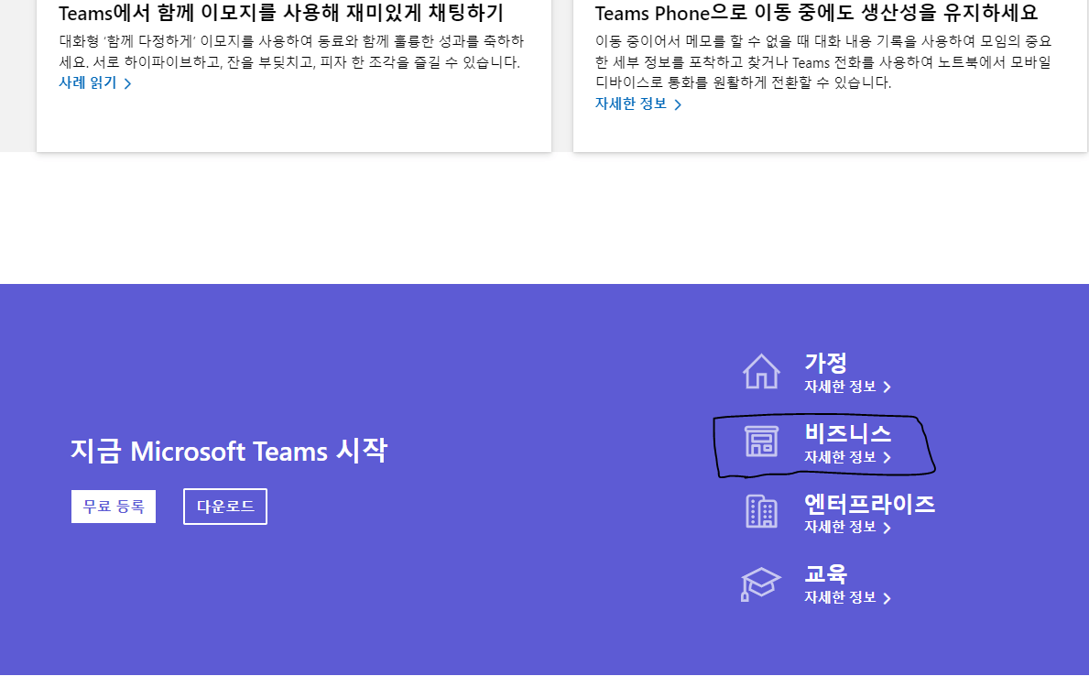Click the 무료 등록 button
The height and width of the screenshot is (698, 1089).
[114, 507]
